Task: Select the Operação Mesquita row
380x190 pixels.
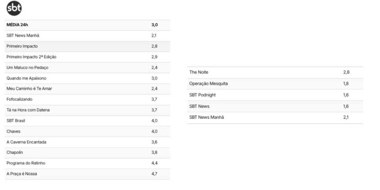Action: pos(275,84)
